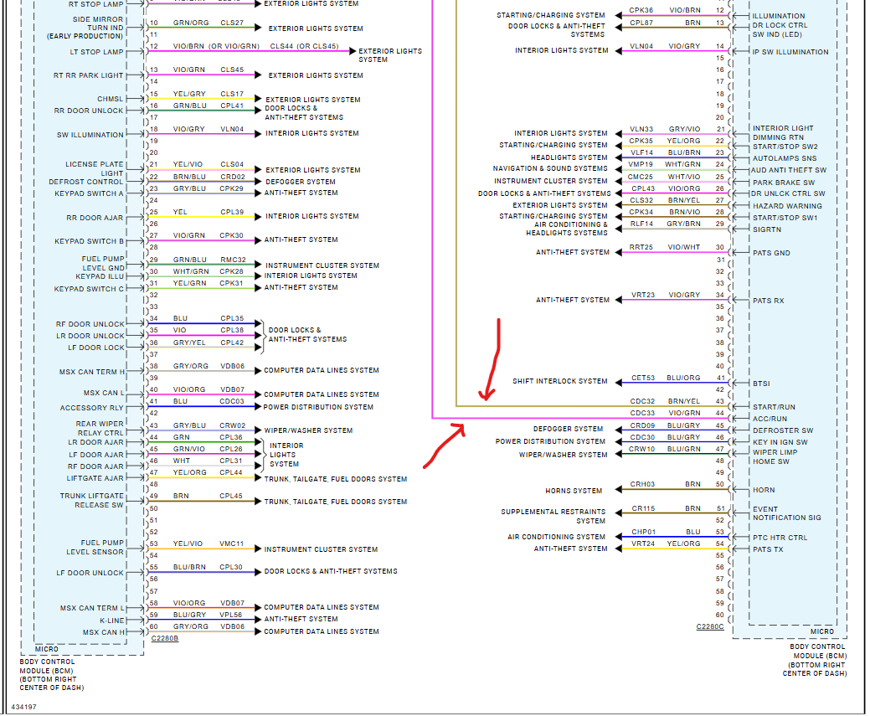Open the C2280C connector link
This screenshot has width=870, height=716.
click(710, 627)
